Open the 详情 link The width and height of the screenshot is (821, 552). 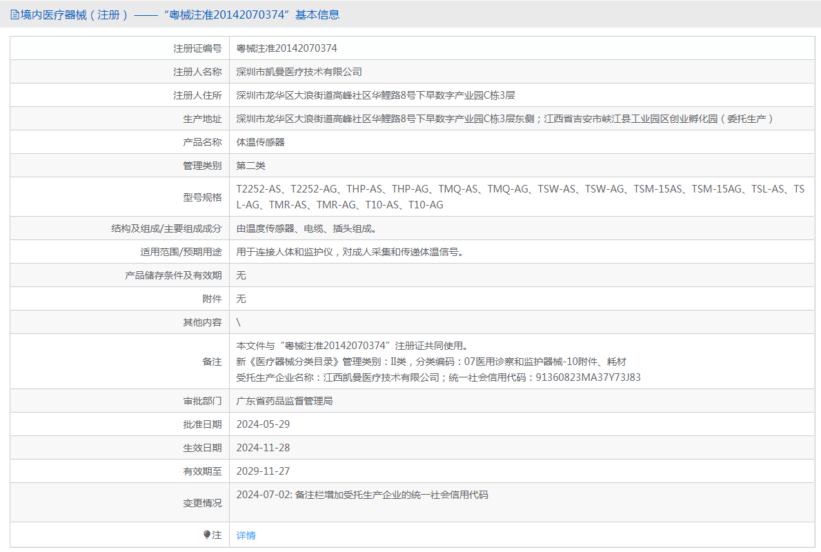[246, 535]
